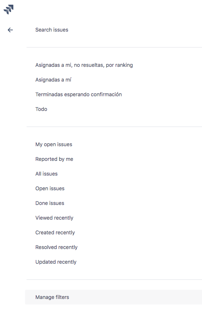The image size is (202, 310).
Task: Click the 'Manage filters' button
Action: [x=113, y=297]
